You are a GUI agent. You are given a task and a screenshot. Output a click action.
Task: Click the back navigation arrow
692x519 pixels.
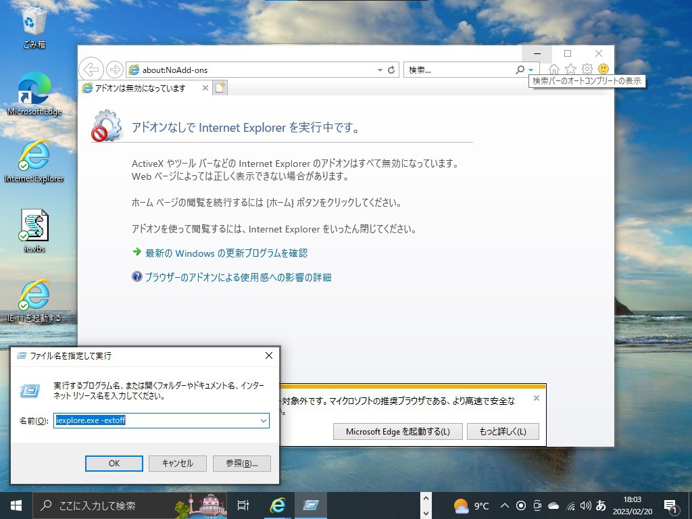point(91,69)
